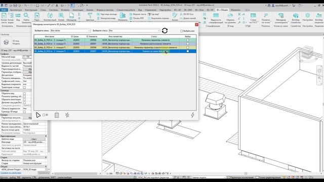Click the crossed-out lightning icon in the dialog footer

pyautogui.click(x=67, y=115)
